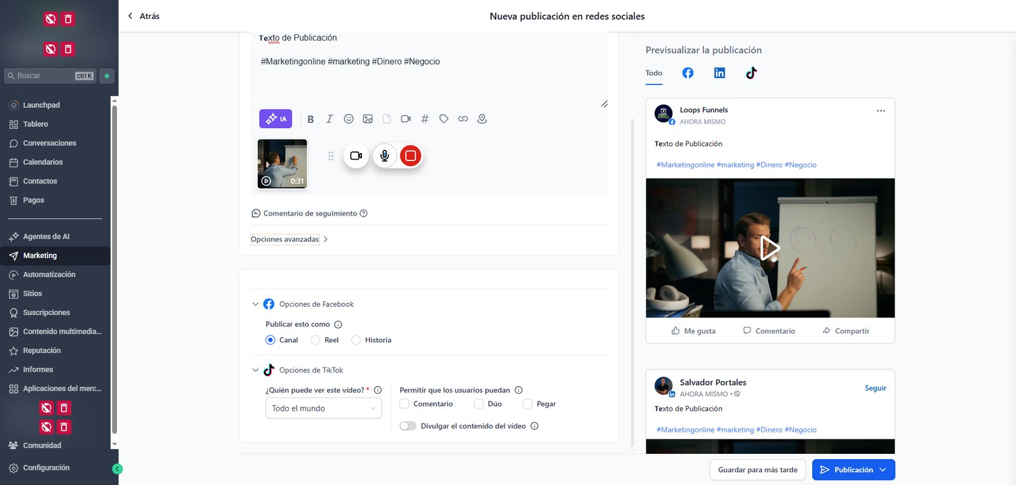Open the emoji picker icon
The image size is (1016, 485).
pyautogui.click(x=349, y=119)
